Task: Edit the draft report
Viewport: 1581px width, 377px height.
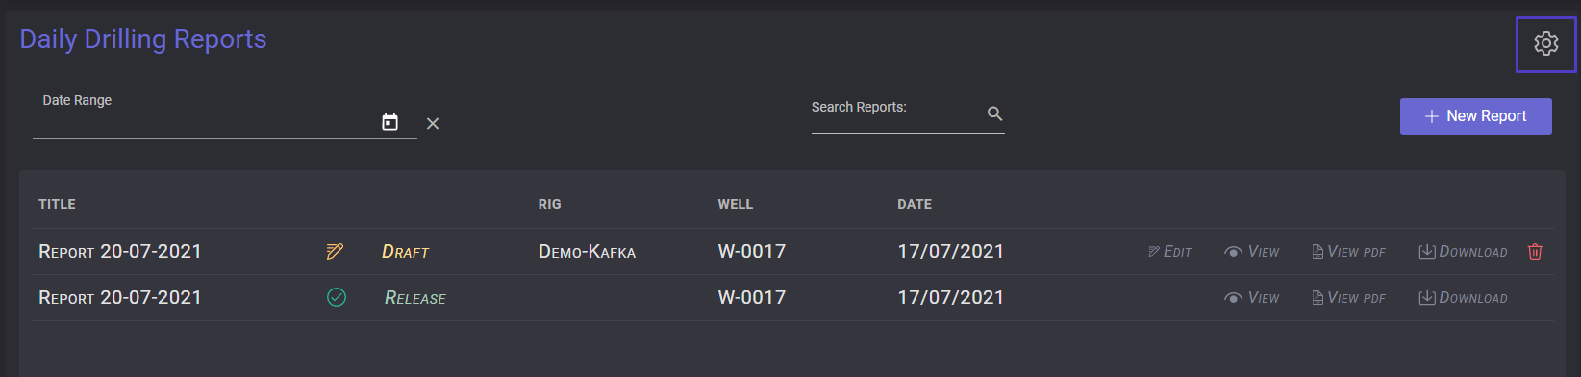Action: pyautogui.click(x=1169, y=252)
